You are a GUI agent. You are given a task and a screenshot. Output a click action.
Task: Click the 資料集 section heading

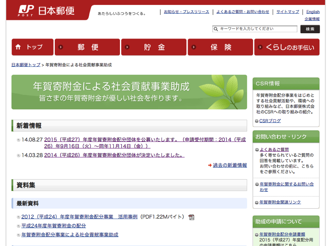(x=129, y=185)
